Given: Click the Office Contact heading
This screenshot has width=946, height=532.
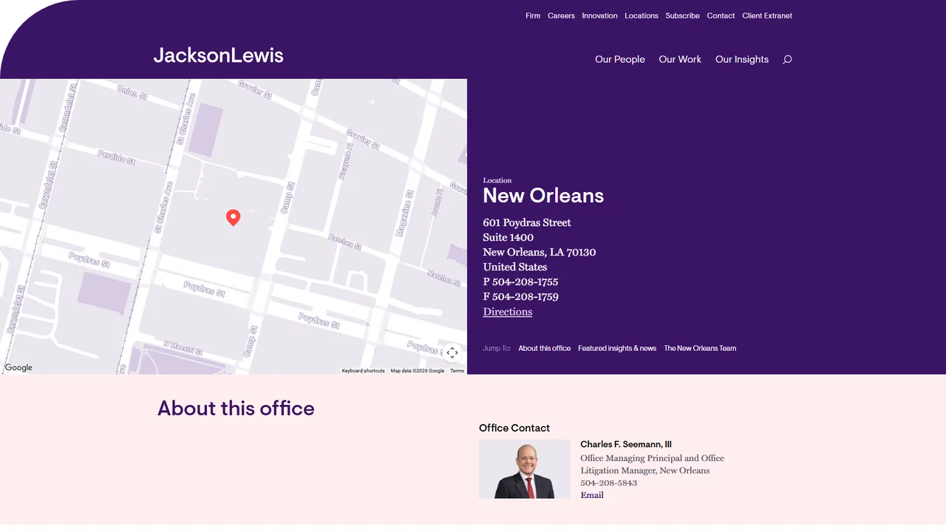Looking at the screenshot, I should coord(514,428).
